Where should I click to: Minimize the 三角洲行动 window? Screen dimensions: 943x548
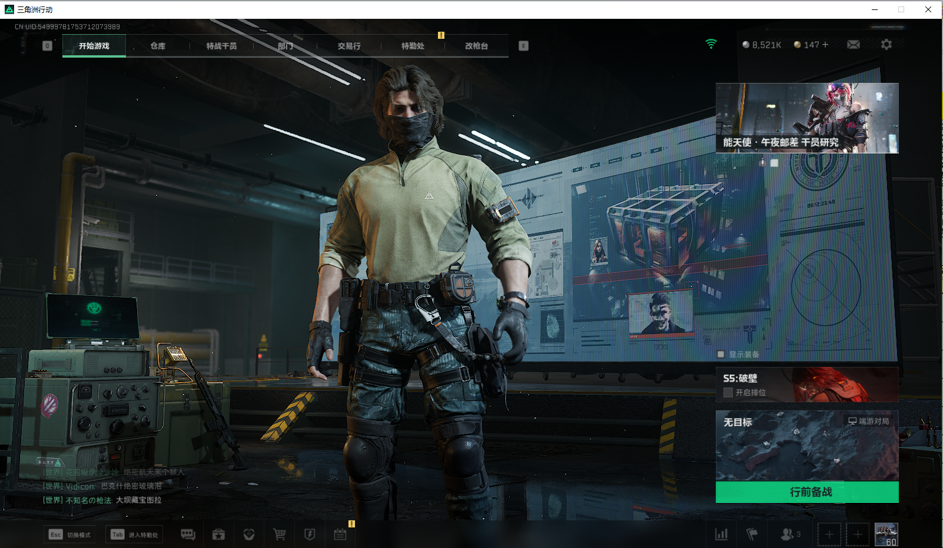(875, 9)
